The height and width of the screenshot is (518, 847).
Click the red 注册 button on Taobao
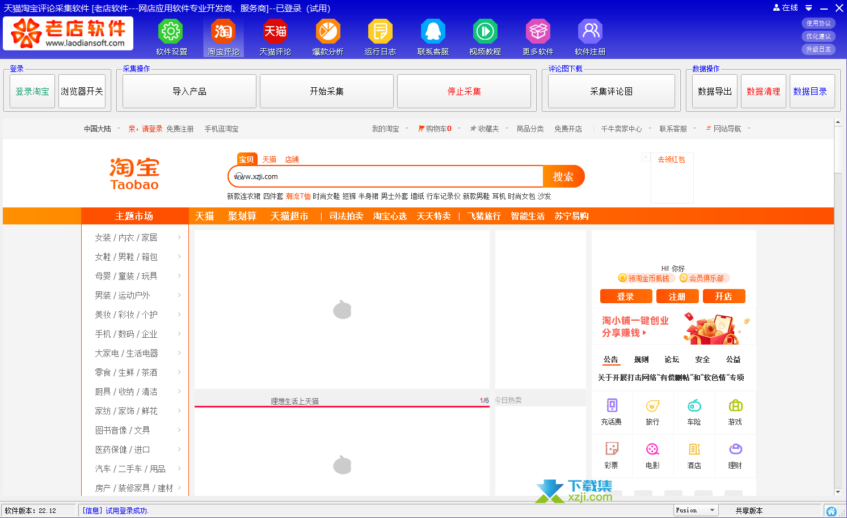pyautogui.click(x=677, y=296)
